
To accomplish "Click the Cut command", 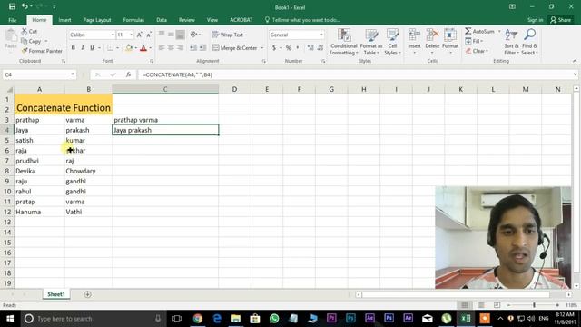I will [29, 31].
